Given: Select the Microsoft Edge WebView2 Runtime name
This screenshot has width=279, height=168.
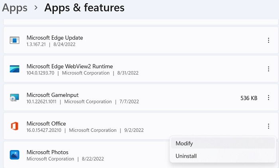Looking at the screenshot, I should (x=70, y=66).
